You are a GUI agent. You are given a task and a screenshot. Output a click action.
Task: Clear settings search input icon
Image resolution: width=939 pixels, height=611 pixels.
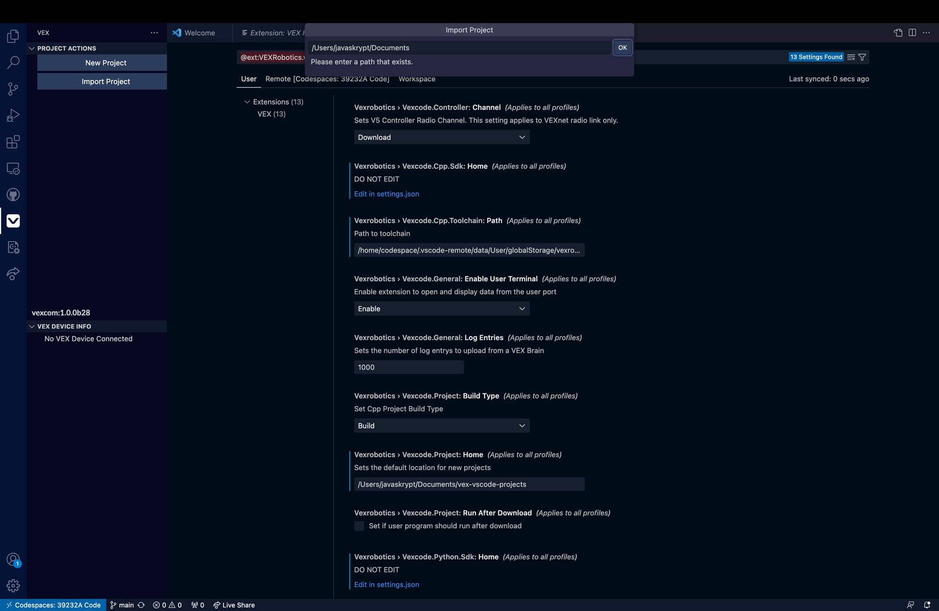click(851, 57)
